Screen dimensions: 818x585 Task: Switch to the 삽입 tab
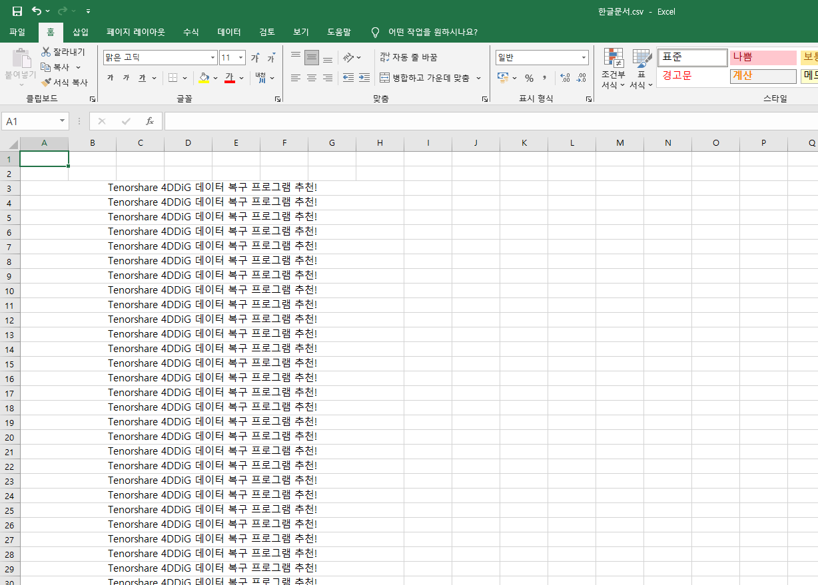(81, 32)
